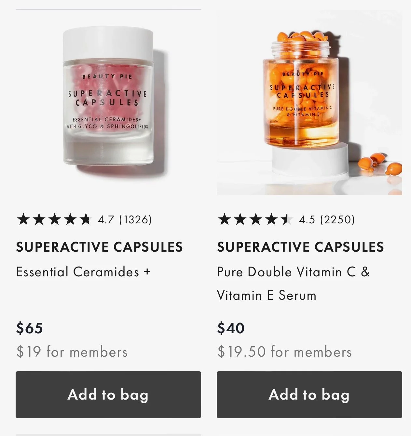
Task: Click the star rating icons for Essential Ceramides
Action: [54, 219]
